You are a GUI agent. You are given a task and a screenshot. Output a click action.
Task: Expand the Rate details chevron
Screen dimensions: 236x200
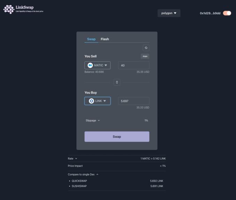pyautogui.click(x=76, y=158)
